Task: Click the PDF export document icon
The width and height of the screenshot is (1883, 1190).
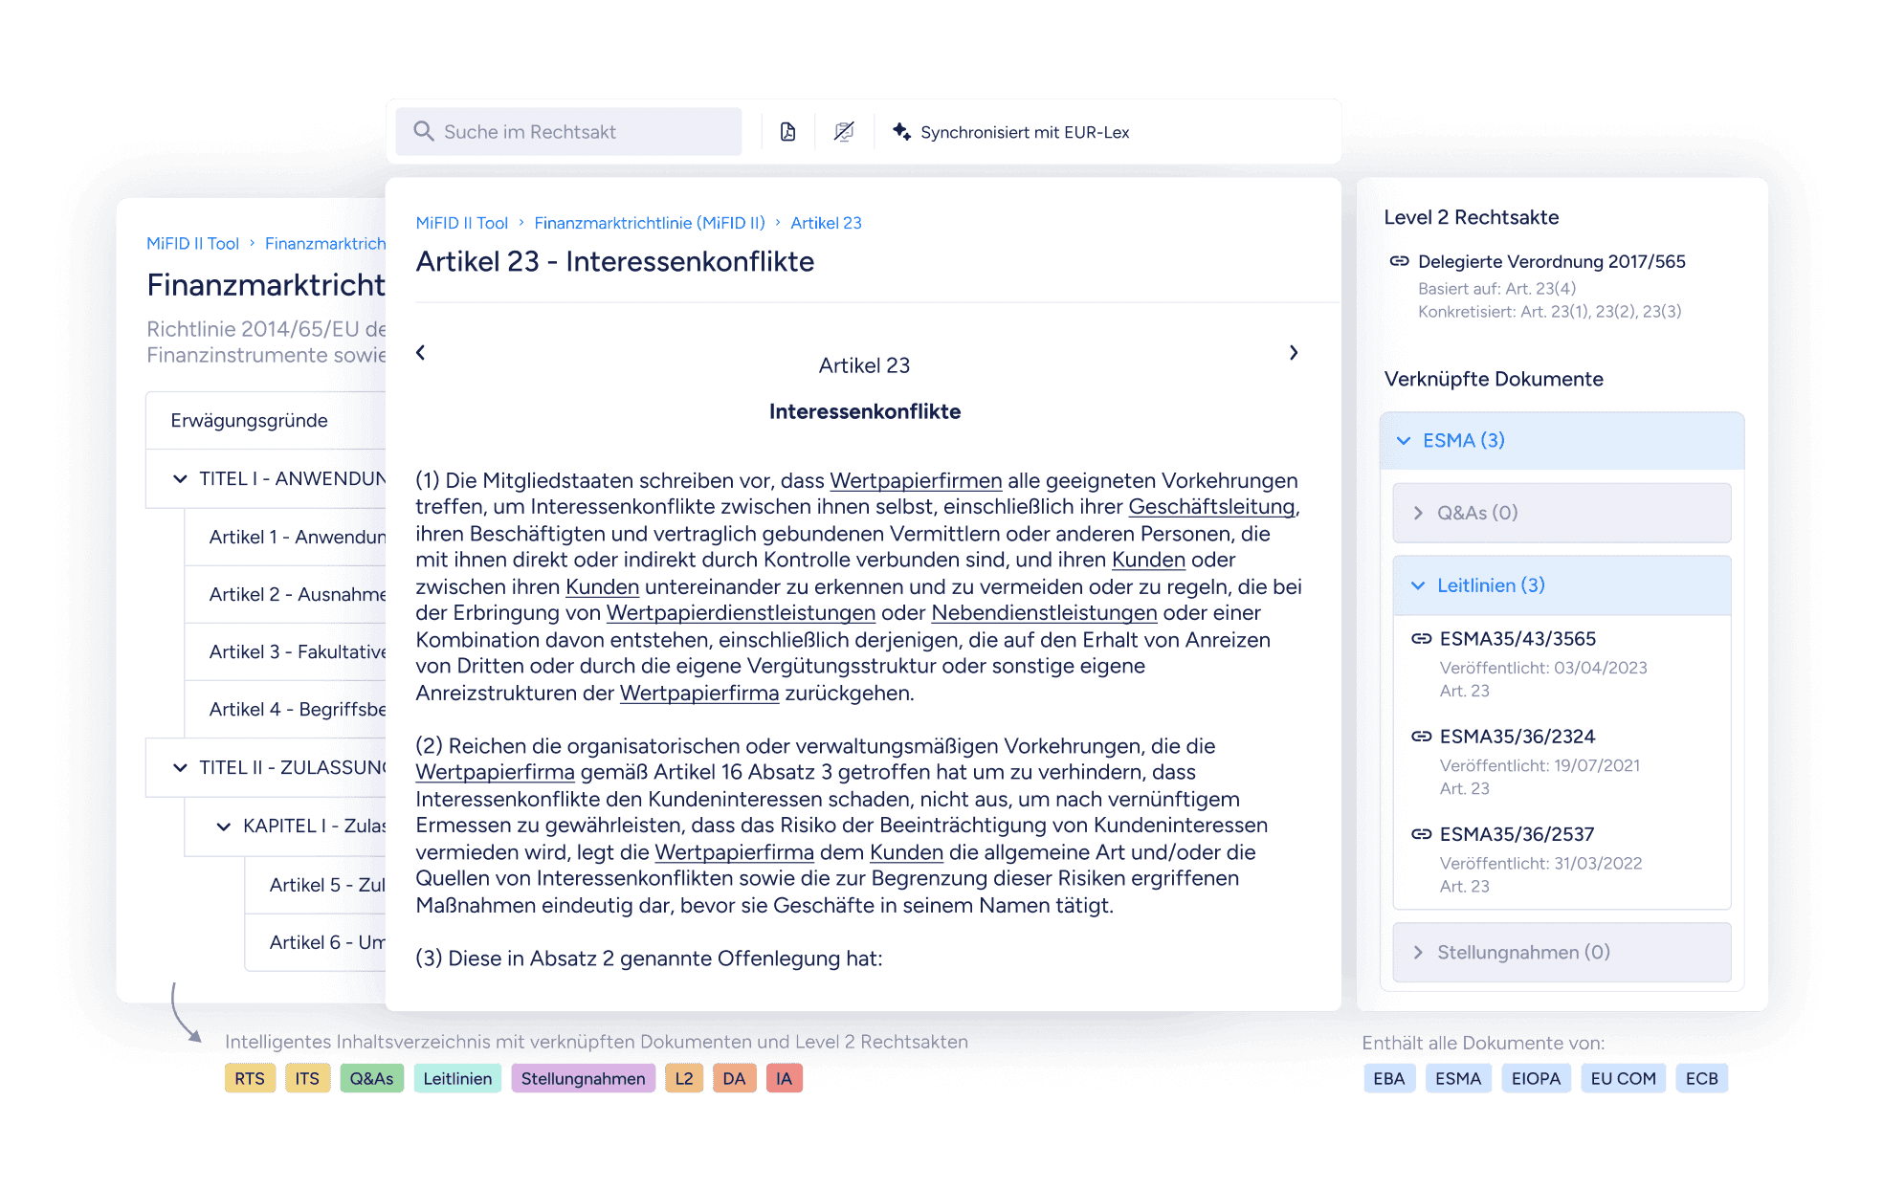Action: 787,132
